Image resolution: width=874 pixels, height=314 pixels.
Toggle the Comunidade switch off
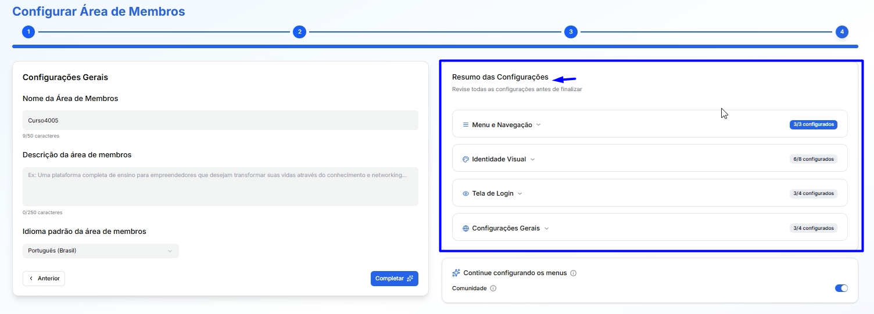(841, 288)
